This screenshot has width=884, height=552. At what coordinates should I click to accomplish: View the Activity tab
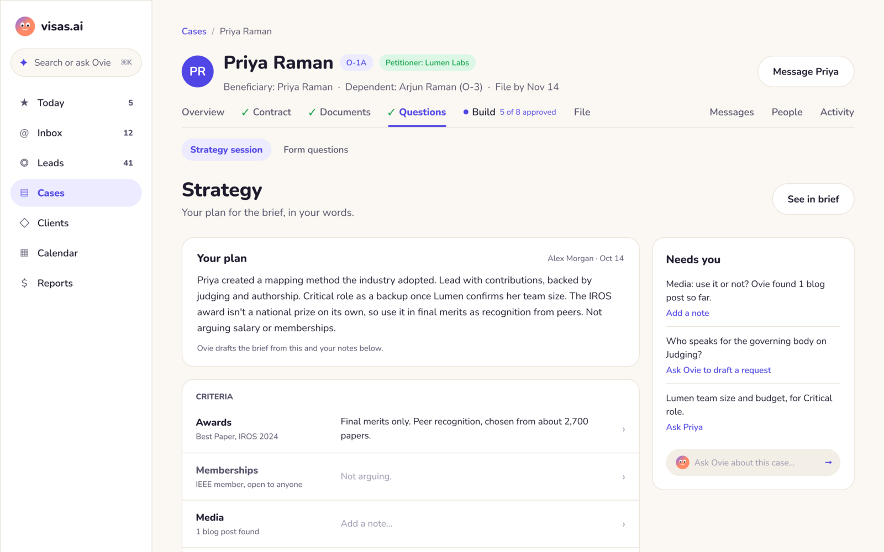[836, 112]
